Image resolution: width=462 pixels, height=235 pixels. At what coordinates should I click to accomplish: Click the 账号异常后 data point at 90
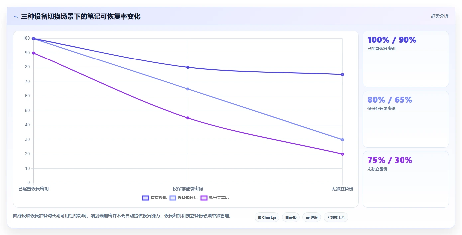coord(33,53)
